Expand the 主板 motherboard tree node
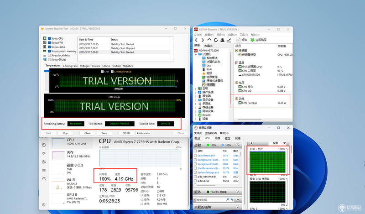The width and height of the screenshot is (365, 214). coord(196,89)
